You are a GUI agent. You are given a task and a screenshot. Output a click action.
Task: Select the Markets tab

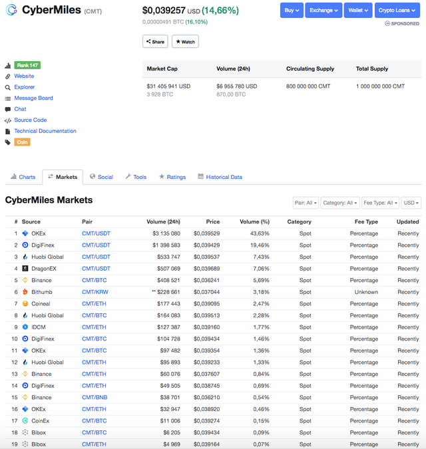click(63, 177)
